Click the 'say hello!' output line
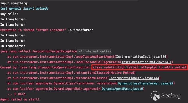 pos(9,14)
